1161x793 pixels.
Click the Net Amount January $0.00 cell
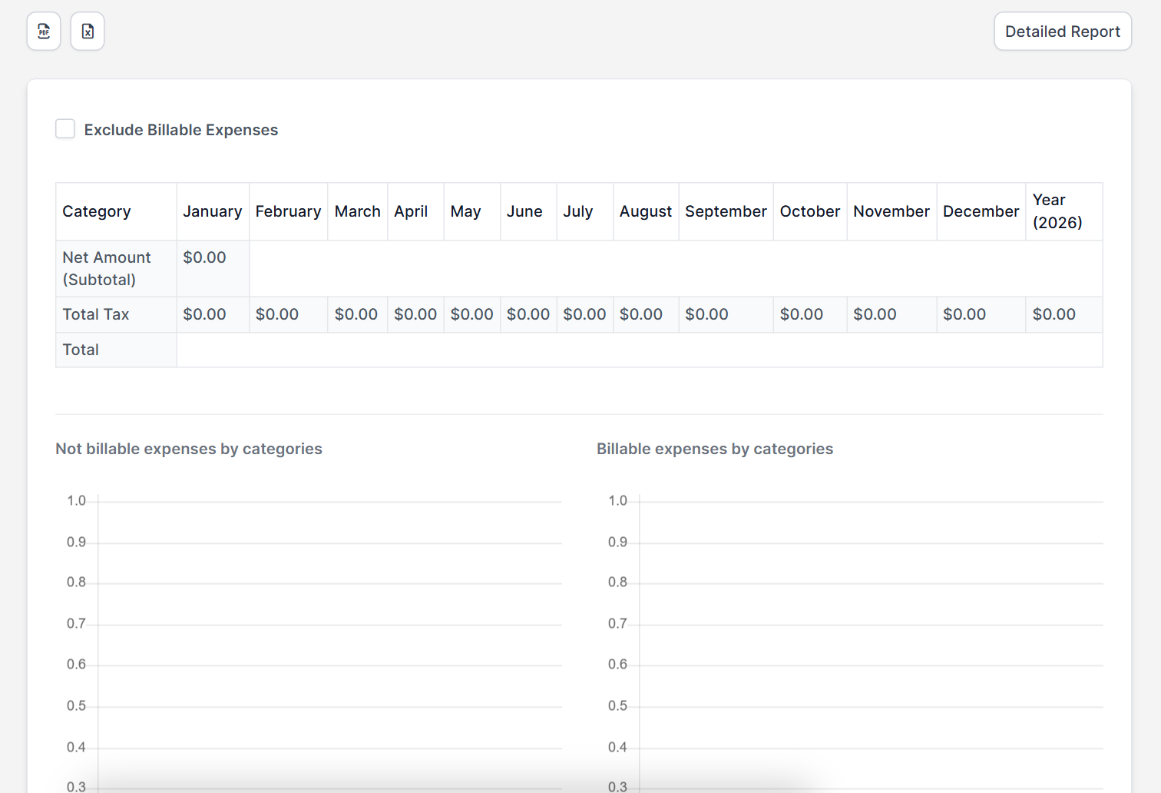213,268
